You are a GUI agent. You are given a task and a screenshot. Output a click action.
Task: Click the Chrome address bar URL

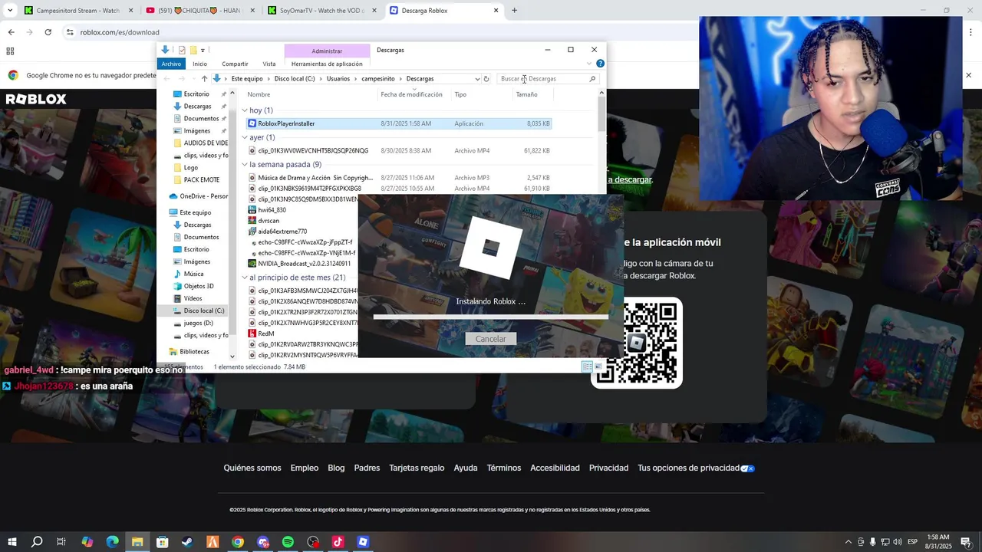(120, 32)
